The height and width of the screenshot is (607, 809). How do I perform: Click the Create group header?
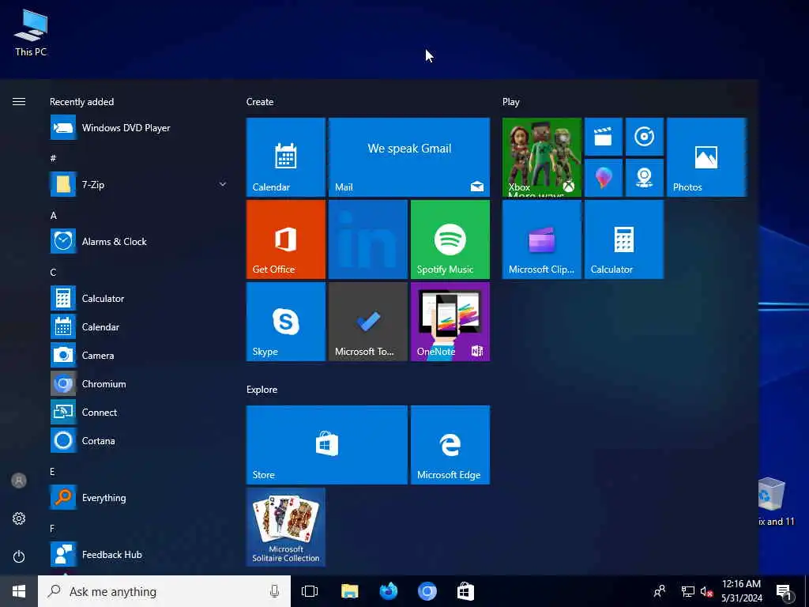point(260,102)
